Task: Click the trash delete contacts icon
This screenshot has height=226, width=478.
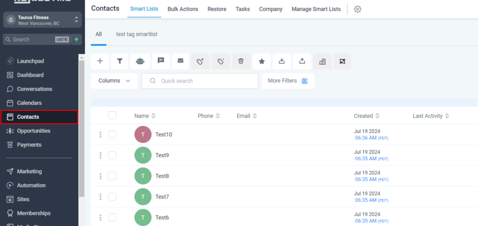Action: point(241,61)
